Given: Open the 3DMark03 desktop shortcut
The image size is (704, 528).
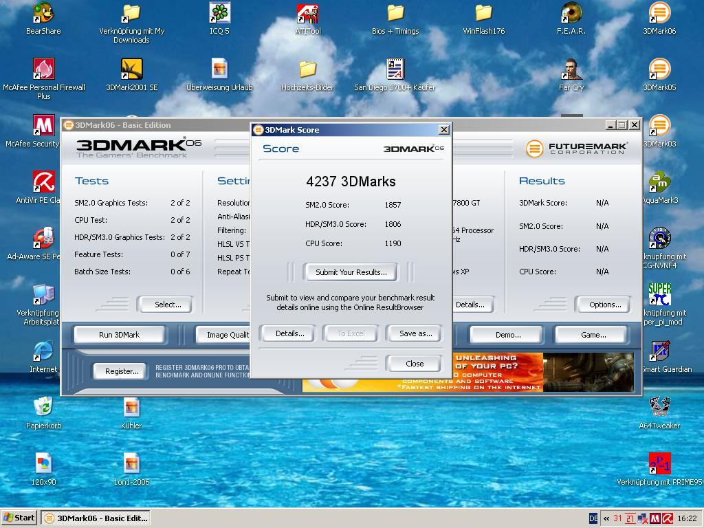Looking at the screenshot, I should click(x=659, y=125).
